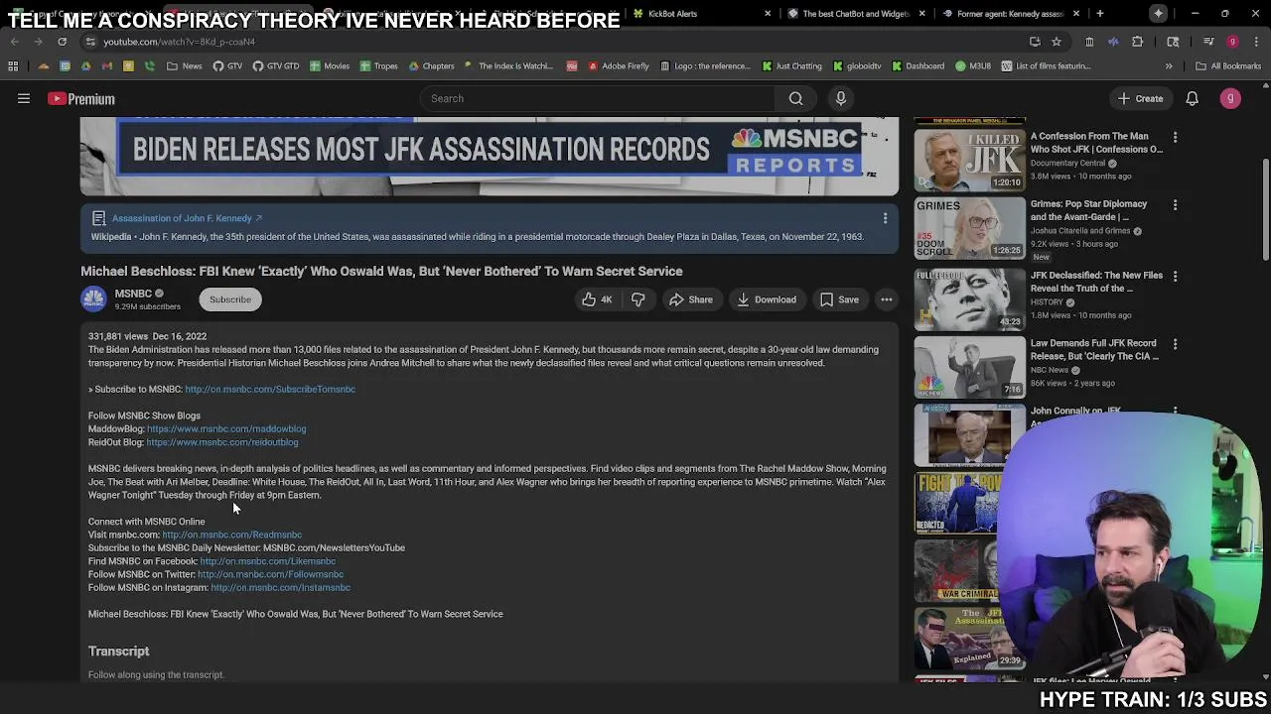
Task: Open title 'JFK Declassified: The New Files'
Action: pyautogui.click(x=1096, y=282)
